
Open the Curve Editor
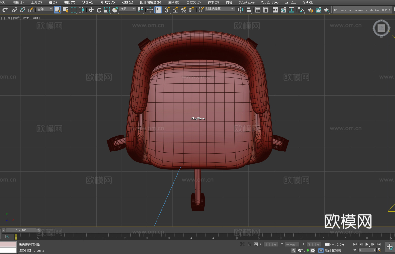pos(283,10)
